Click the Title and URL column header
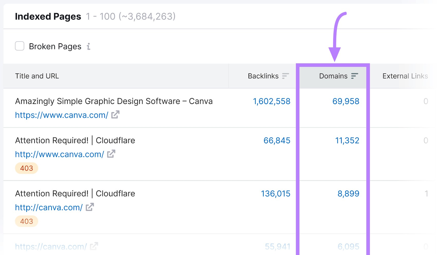This screenshot has height=255, width=437. [x=37, y=76]
